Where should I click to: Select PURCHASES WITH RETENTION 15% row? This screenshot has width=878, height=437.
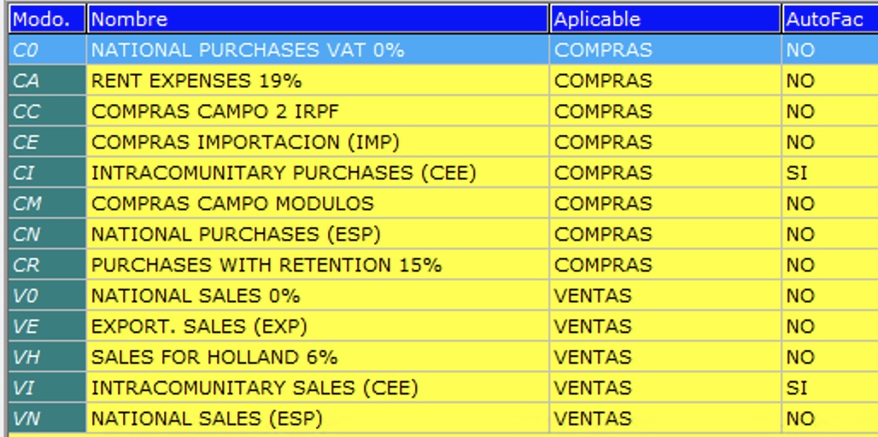point(266,265)
